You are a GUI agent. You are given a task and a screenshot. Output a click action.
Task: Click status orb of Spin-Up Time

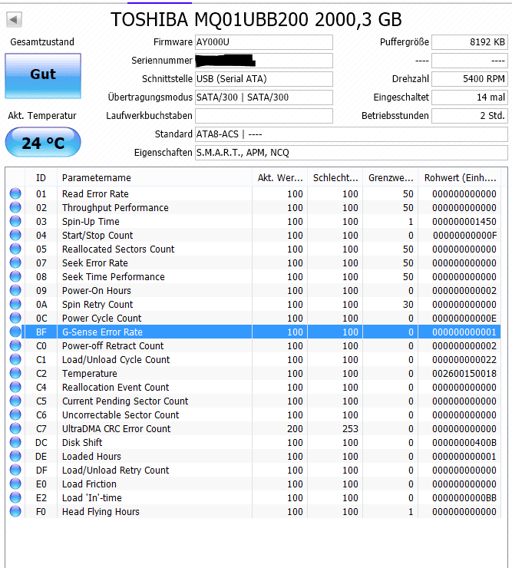pos(15,221)
